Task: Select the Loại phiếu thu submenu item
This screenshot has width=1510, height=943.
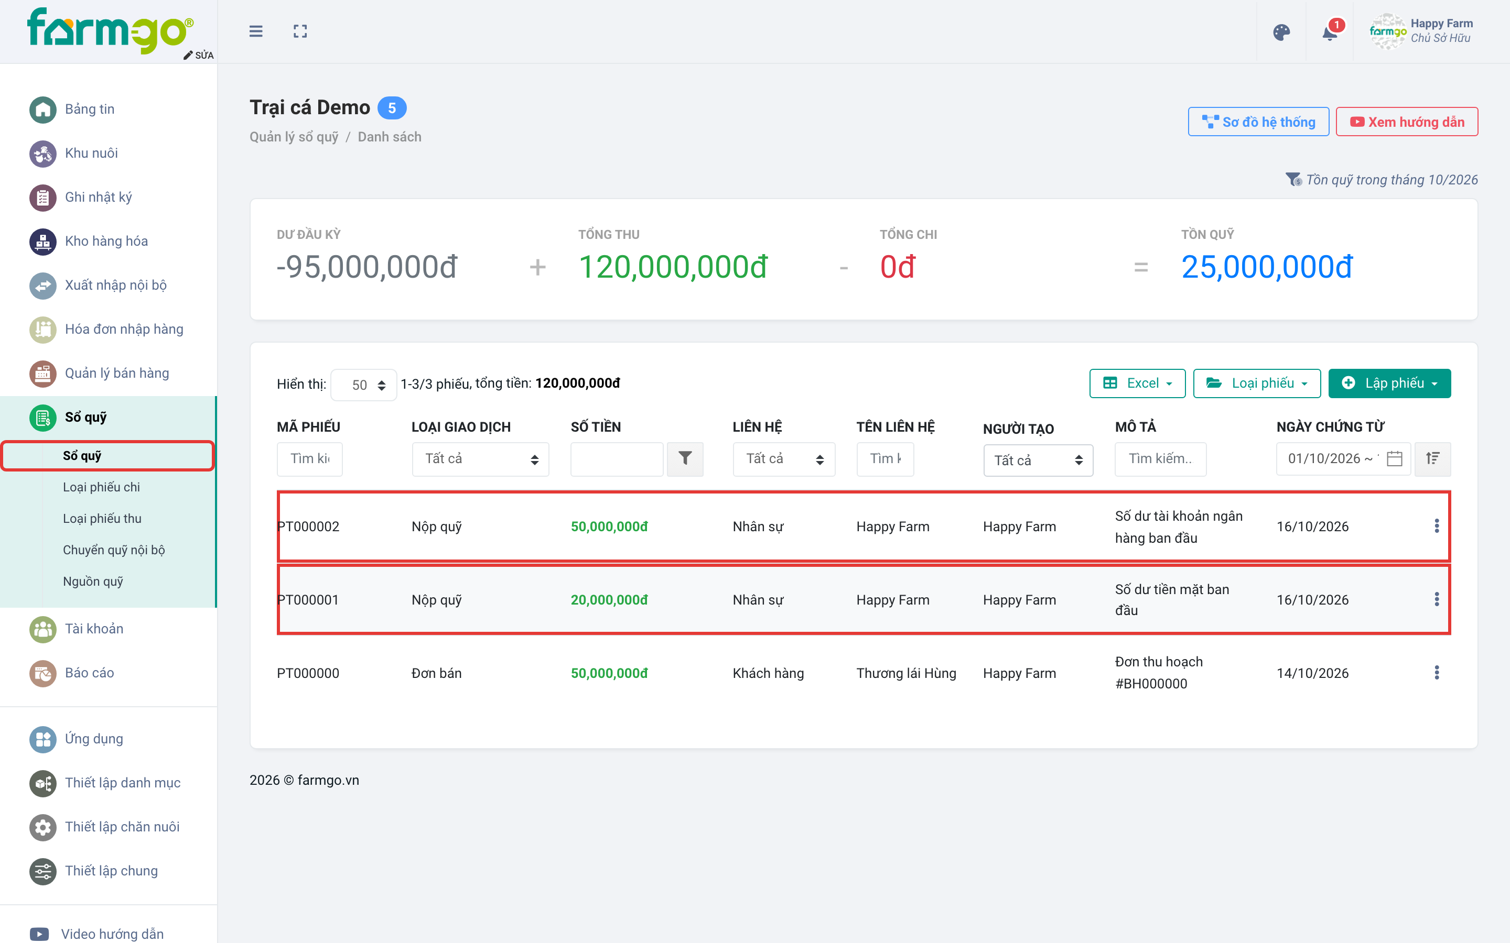Action: point(102,518)
